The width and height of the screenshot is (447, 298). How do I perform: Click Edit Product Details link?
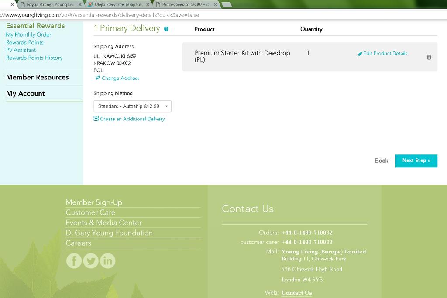coord(385,53)
